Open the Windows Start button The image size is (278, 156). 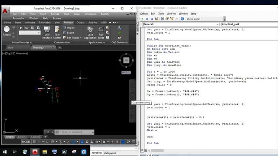(x=5, y=152)
